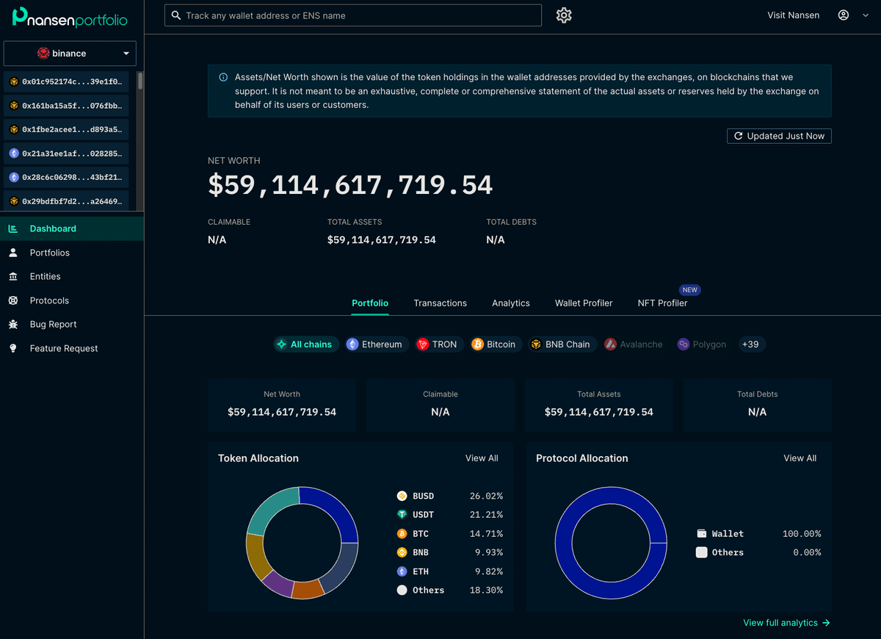This screenshot has height=639, width=881.
Task: Enable the BNB Chain filter
Action: 560,344
